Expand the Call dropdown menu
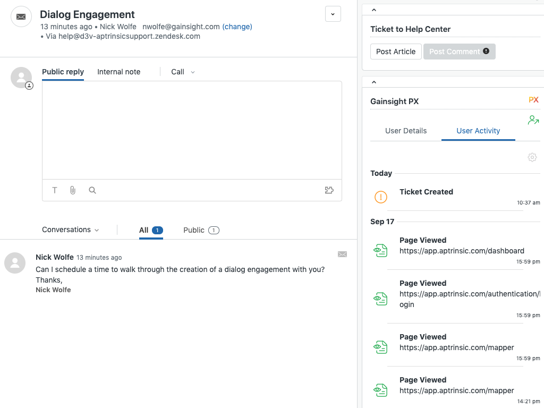Viewport: 544px width, 408px height. tap(183, 72)
